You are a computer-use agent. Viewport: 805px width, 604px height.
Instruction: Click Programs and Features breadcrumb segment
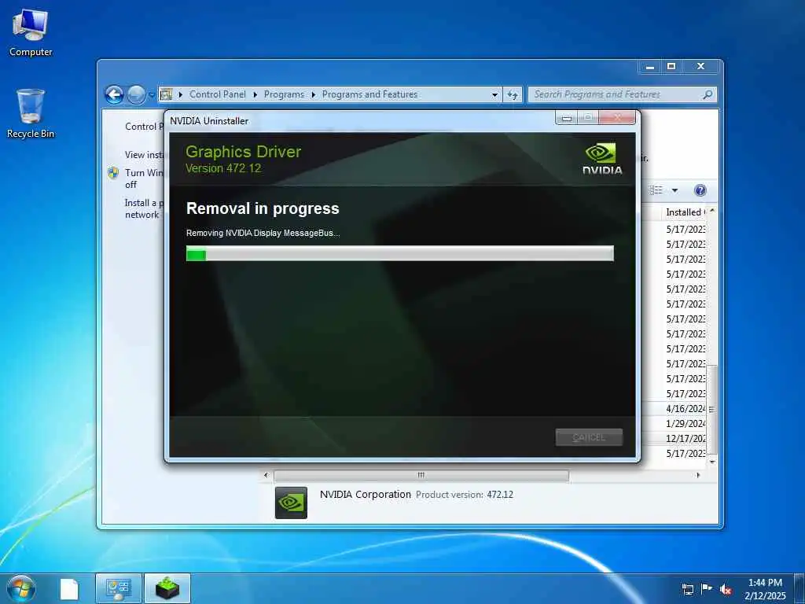tap(369, 94)
